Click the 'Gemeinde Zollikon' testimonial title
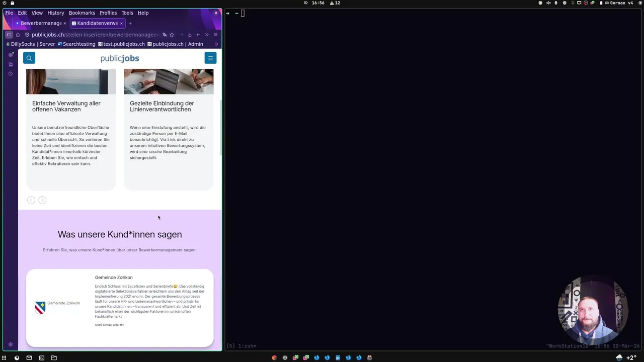 pyautogui.click(x=114, y=278)
